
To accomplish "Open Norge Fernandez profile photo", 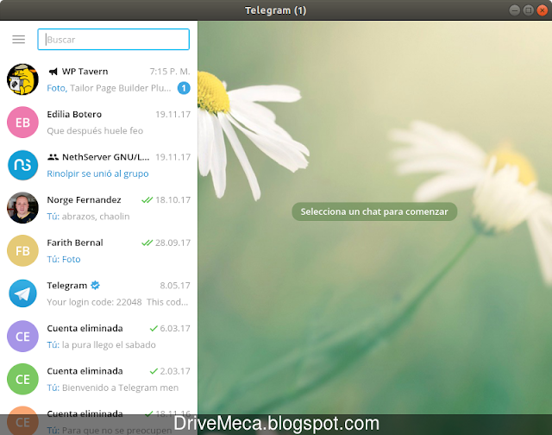I will [x=23, y=208].
